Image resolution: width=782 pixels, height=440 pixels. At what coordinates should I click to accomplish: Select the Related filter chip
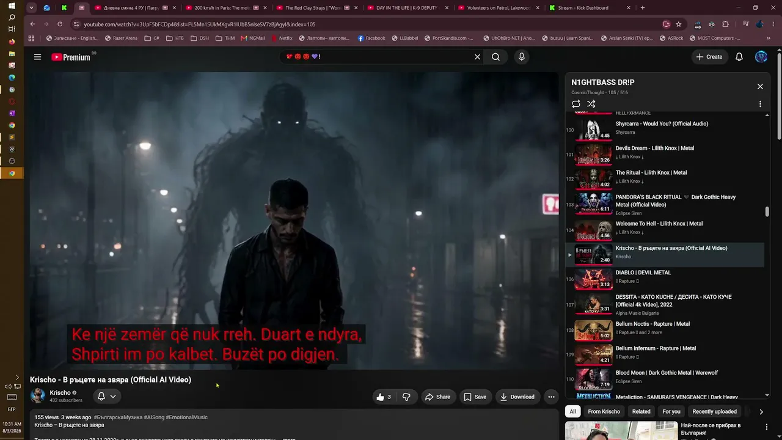[x=641, y=411]
